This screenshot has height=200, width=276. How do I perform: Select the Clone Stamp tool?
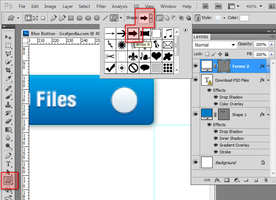[8, 105]
